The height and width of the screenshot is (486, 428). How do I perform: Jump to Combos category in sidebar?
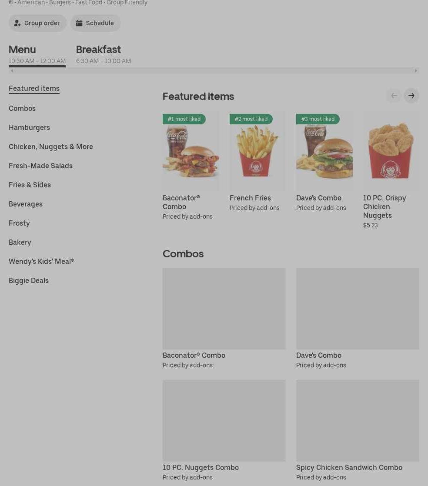(22, 109)
